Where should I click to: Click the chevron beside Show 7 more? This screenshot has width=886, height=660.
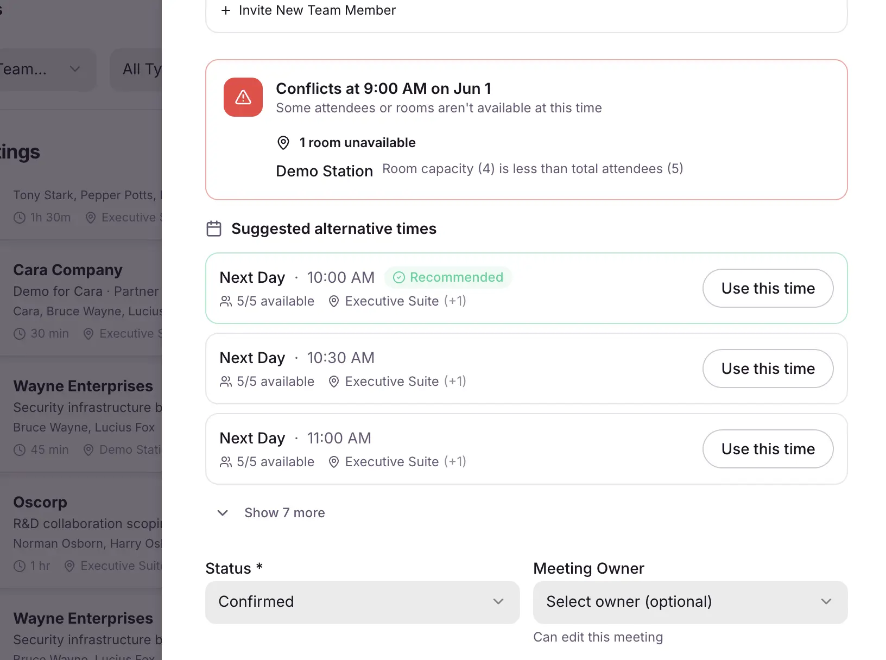(x=223, y=513)
